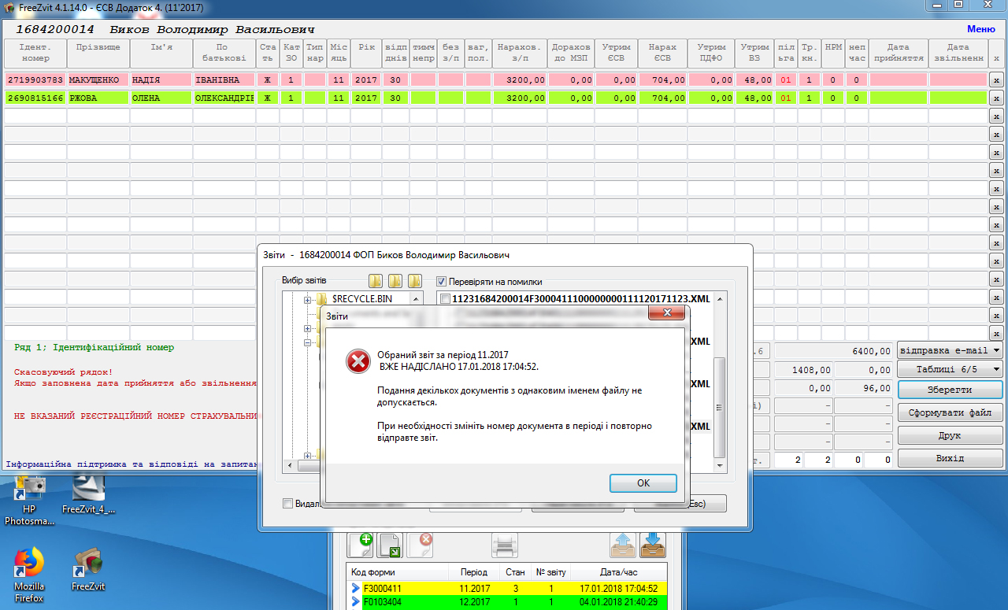Toggle Перевіряти на помилки checkbox

[x=442, y=281]
